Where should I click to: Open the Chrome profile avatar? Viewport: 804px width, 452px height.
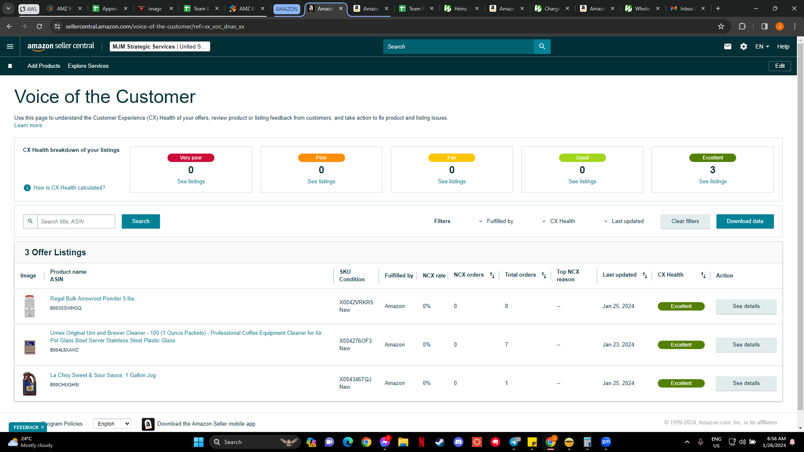(780, 26)
